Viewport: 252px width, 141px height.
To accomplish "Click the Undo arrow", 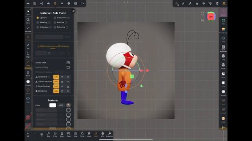I will click(28, 134).
